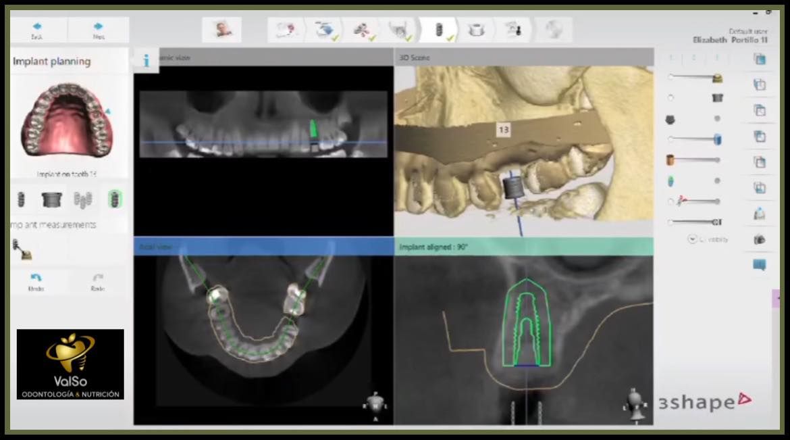Click the camera snapshot icon
Screen dimensions: 790x440
[x=759, y=240]
